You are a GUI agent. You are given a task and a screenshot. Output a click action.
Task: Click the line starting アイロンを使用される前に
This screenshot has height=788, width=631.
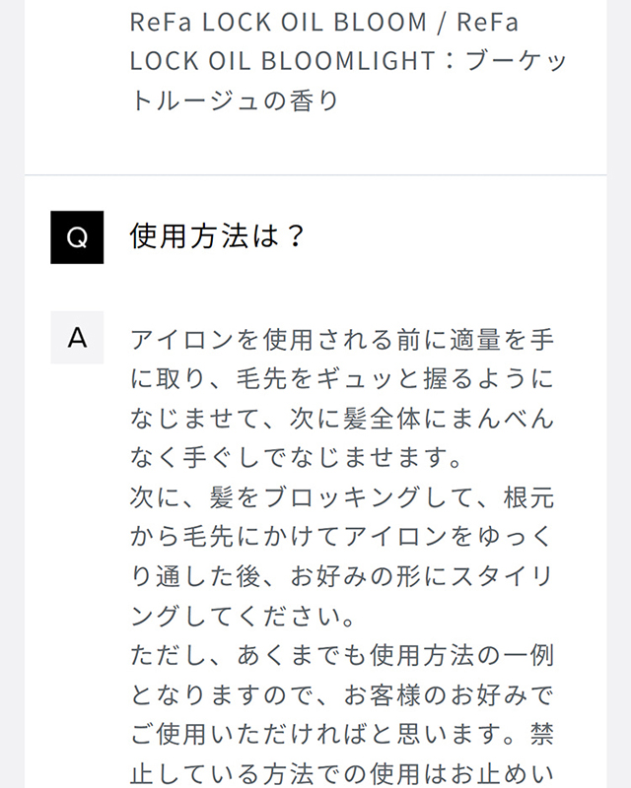pyautogui.click(x=341, y=341)
